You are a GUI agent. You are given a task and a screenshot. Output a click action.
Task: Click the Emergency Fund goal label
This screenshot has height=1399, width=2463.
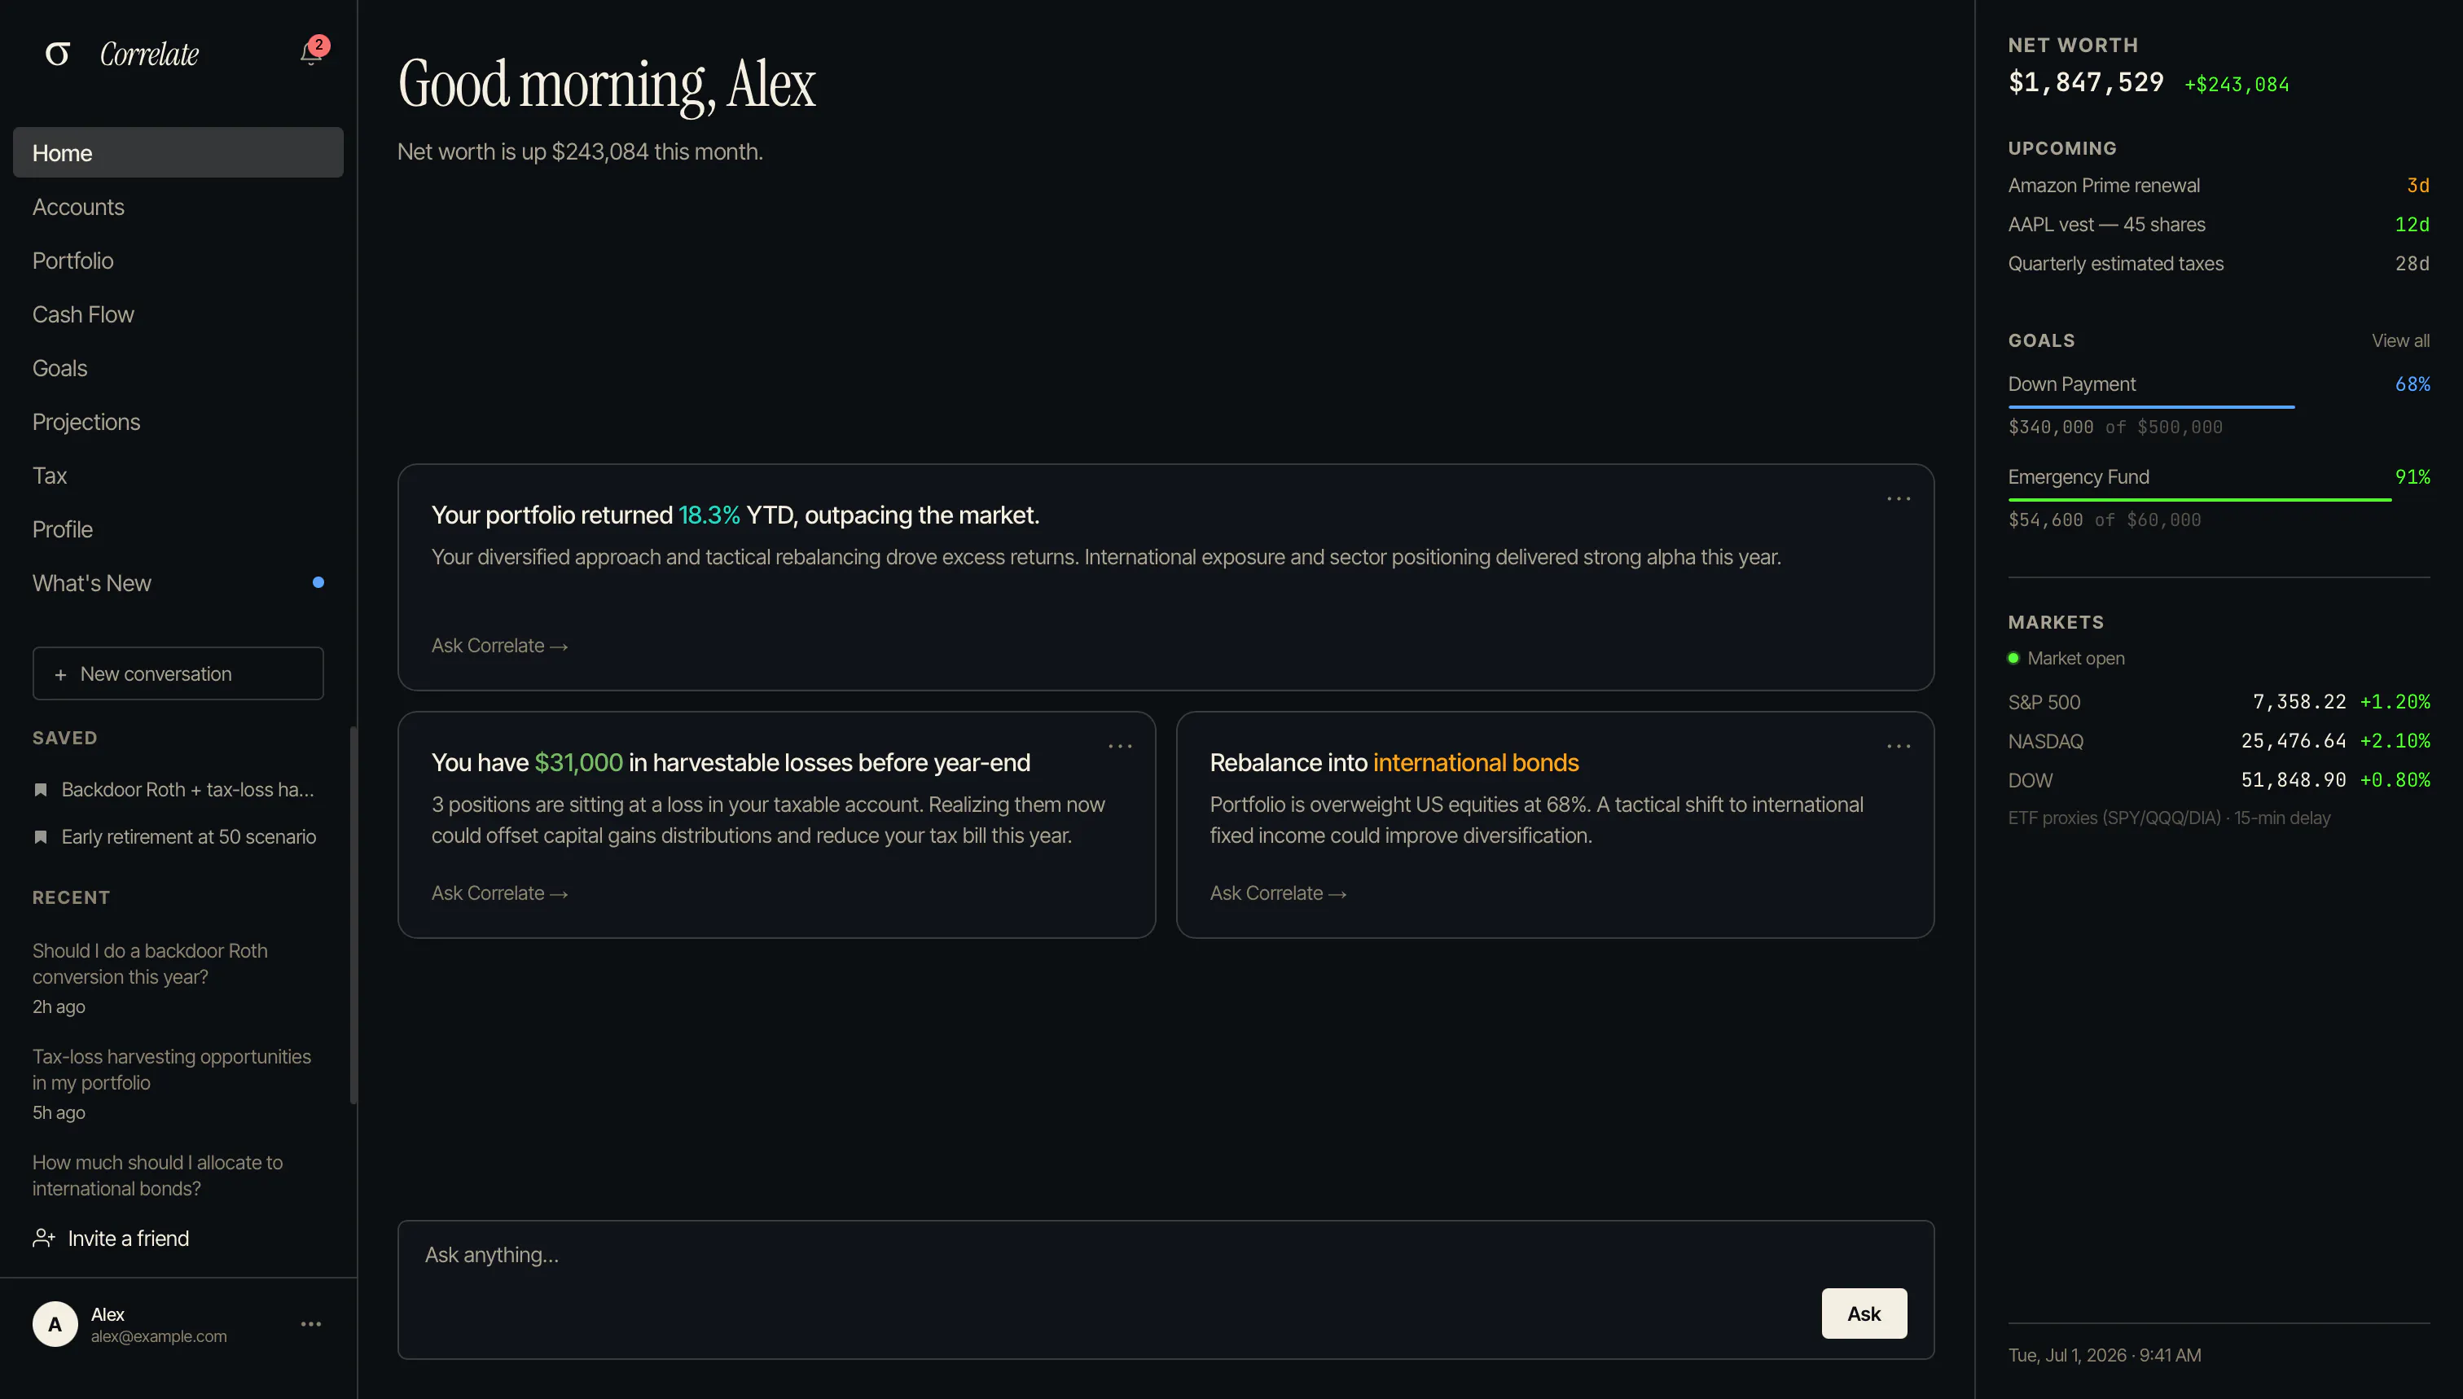pyautogui.click(x=2079, y=477)
